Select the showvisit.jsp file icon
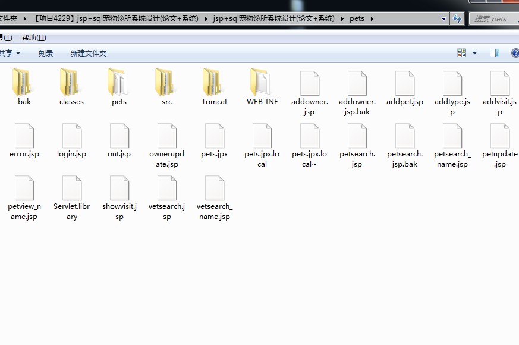 (119, 188)
